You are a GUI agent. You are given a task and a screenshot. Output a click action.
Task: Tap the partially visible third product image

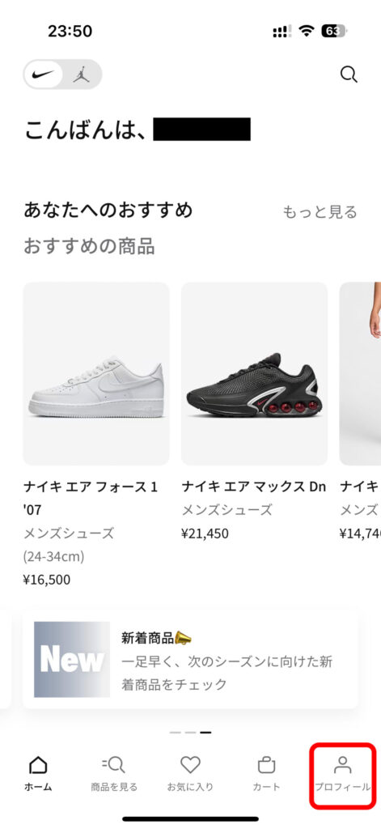[360, 373]
